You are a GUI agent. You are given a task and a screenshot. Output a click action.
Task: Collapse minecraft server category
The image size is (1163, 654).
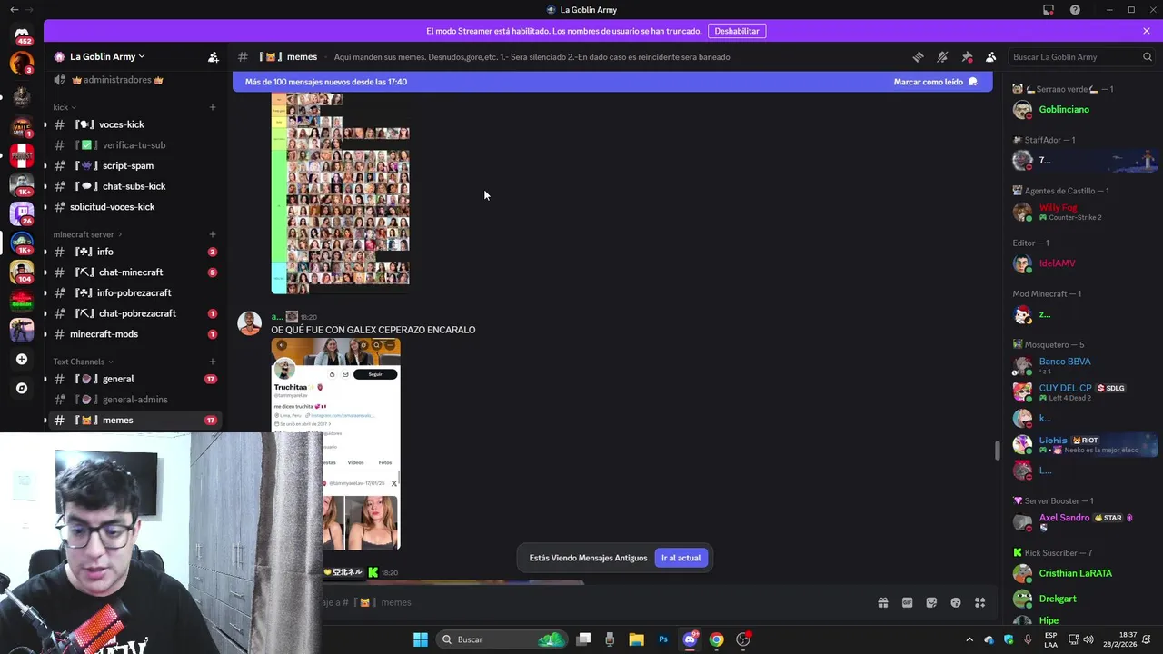pos(87,234)
